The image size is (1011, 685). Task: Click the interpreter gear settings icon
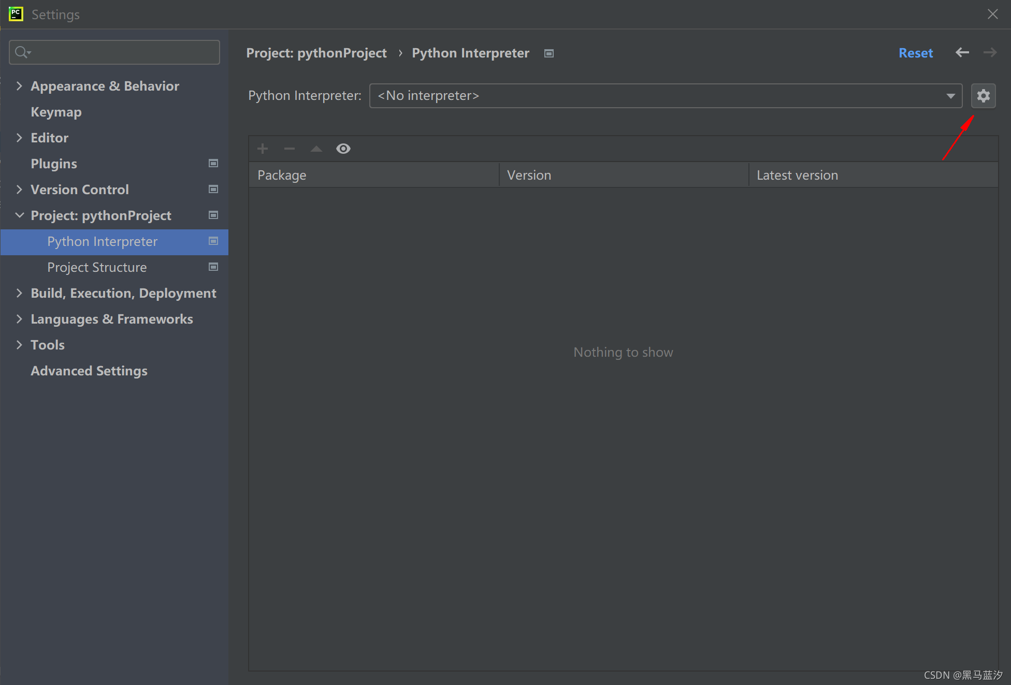[983, 96]
